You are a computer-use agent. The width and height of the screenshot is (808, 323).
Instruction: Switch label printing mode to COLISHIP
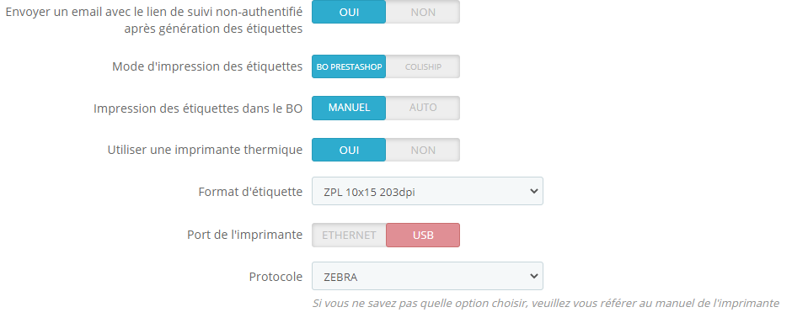423,66
